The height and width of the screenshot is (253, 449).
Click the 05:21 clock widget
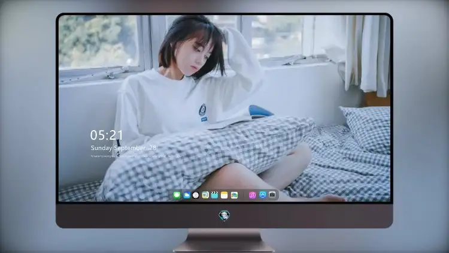[x=107, y=135]
